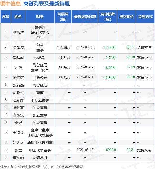This screenshot has height=169, width=155.
Task: Click the average price 29.21
Action: tap(131, 150)
